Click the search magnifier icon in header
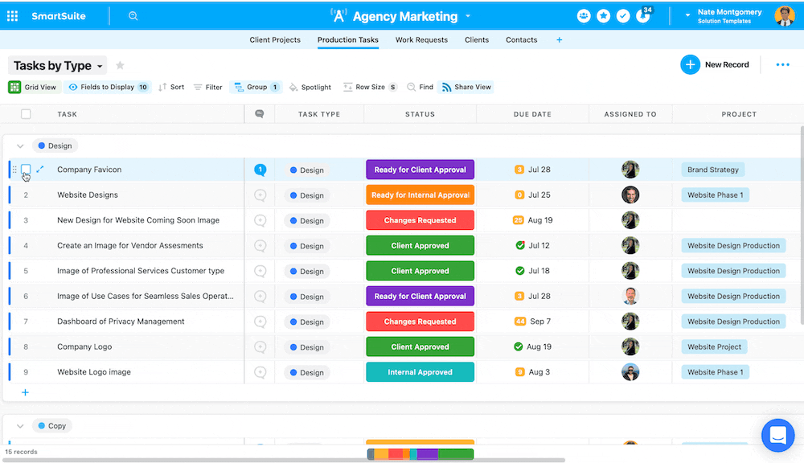The height and width of the screenshot is (463, 804). click(133, 16)
